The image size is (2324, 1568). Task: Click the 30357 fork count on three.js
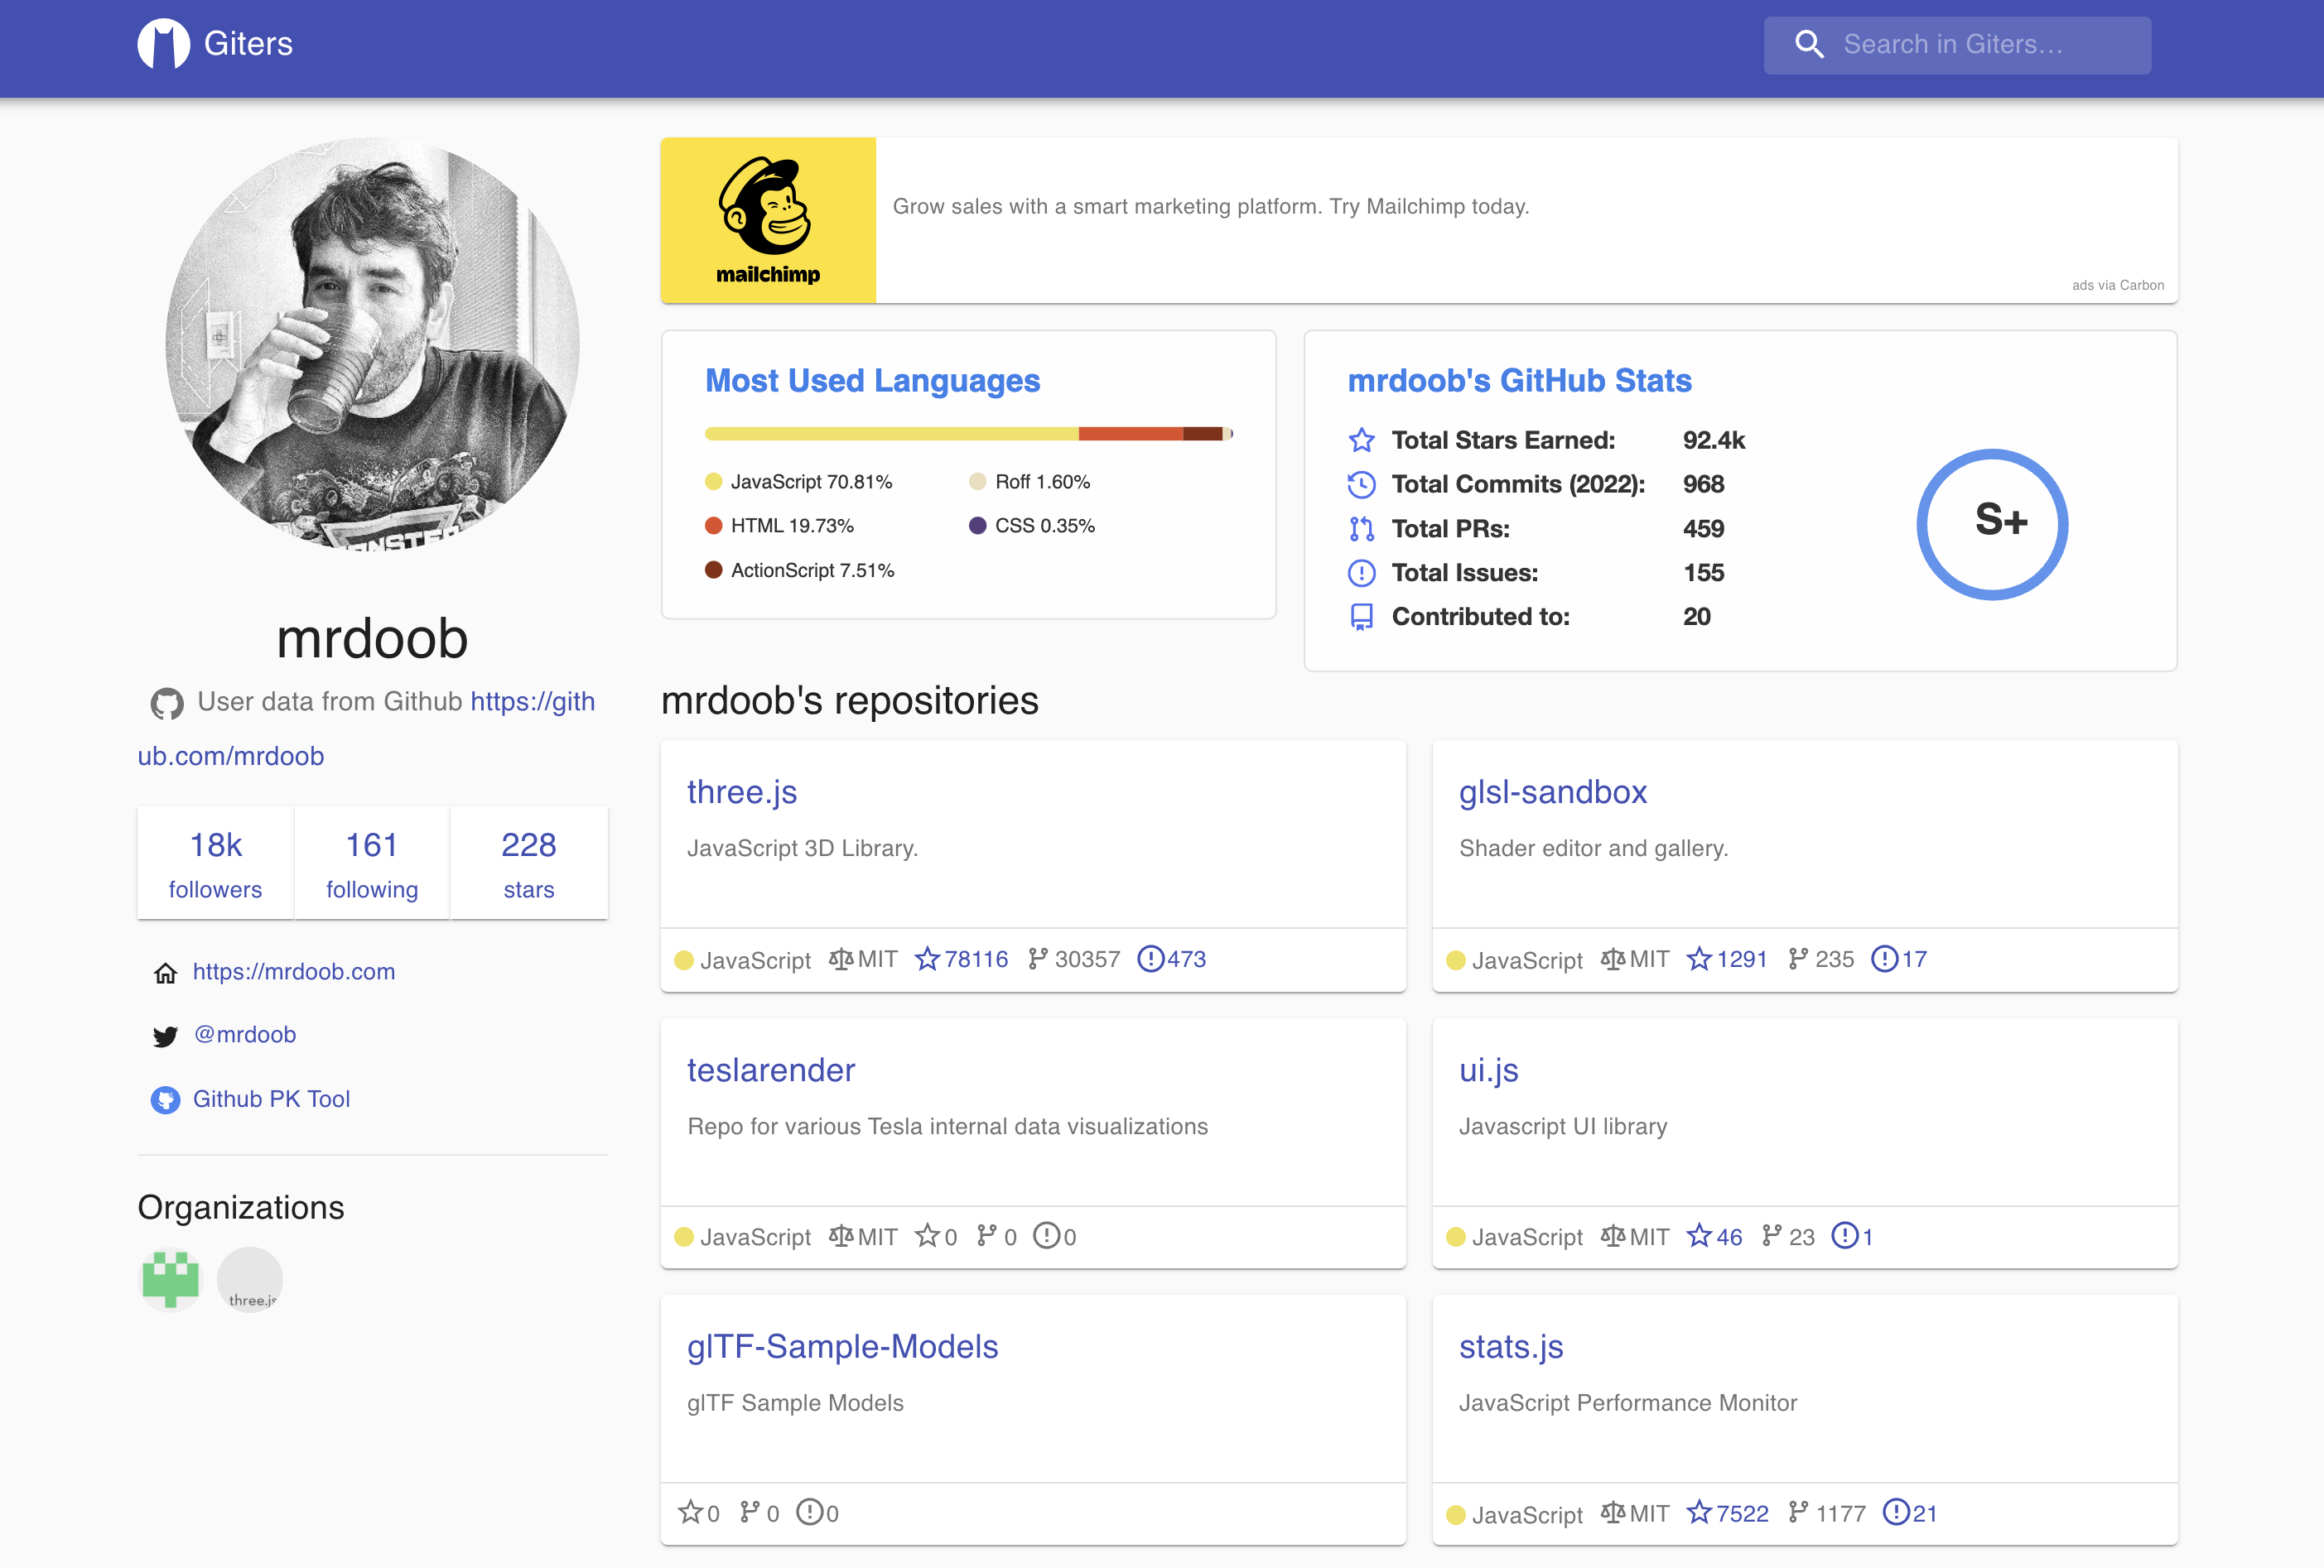[1087, 960]
